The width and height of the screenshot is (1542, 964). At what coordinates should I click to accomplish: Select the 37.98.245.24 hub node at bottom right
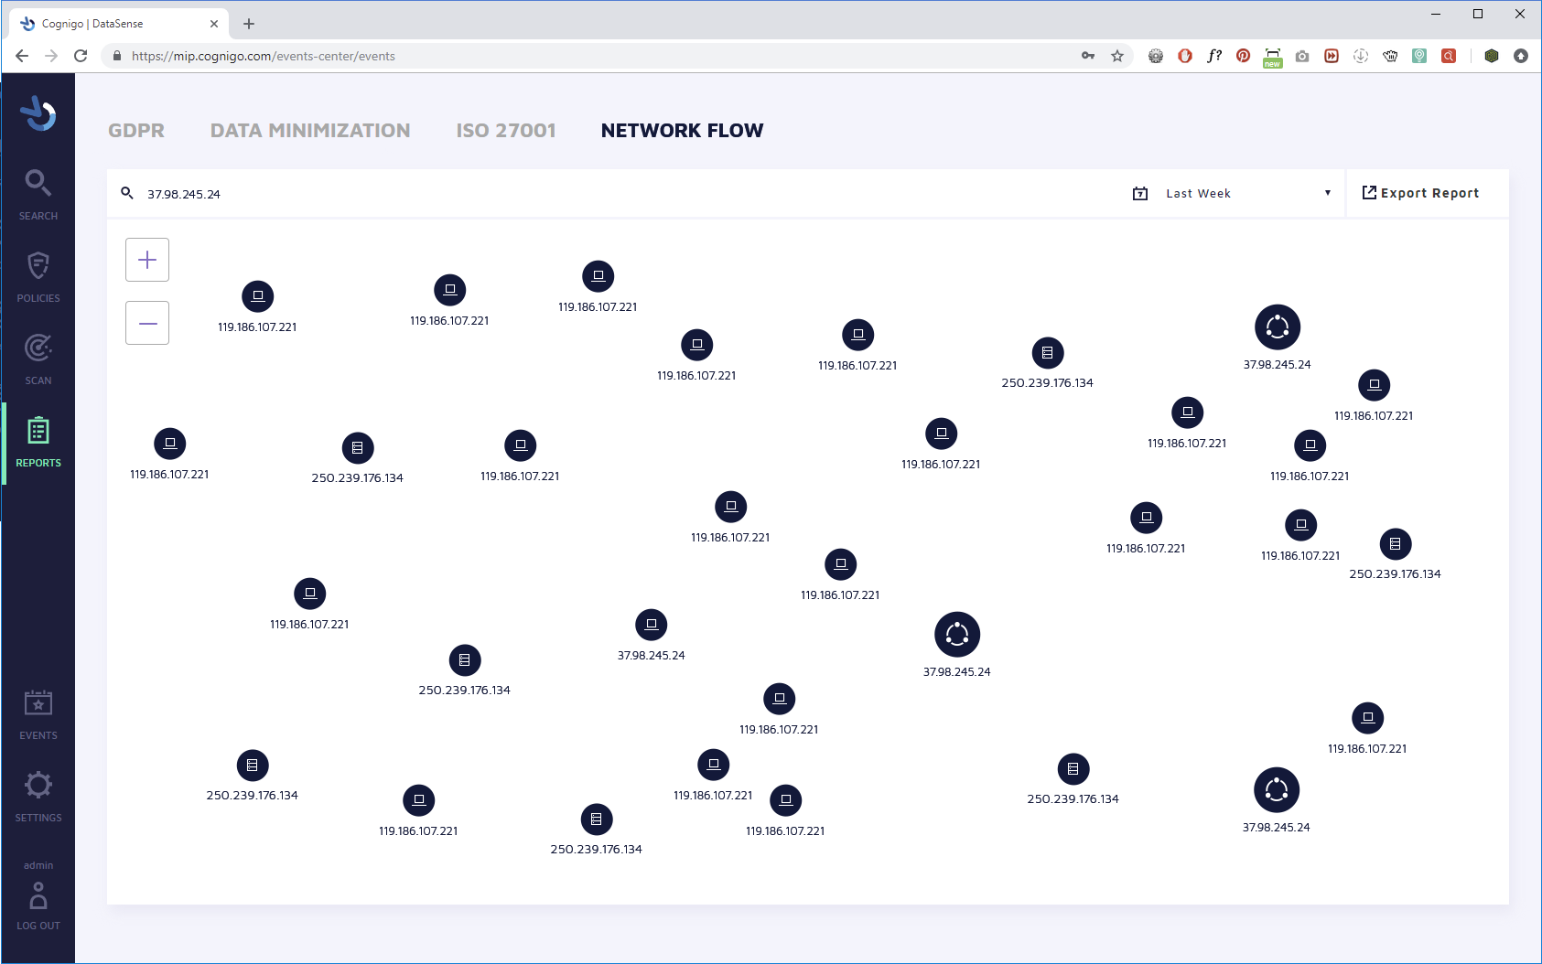[1277, 790]
